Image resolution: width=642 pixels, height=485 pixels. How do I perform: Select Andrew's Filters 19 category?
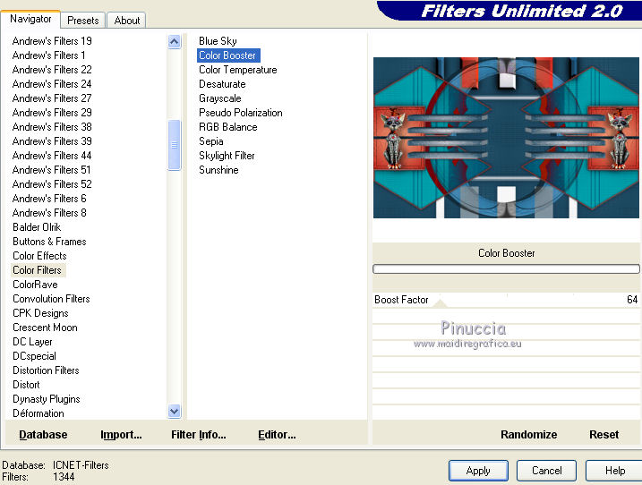52,41
